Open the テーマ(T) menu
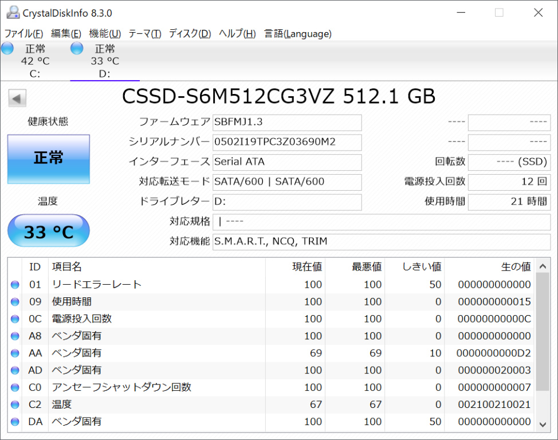 point(144,34)
